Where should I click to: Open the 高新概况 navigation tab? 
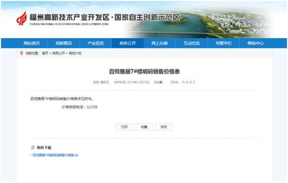pyautogui.click(x=63, y=43)
